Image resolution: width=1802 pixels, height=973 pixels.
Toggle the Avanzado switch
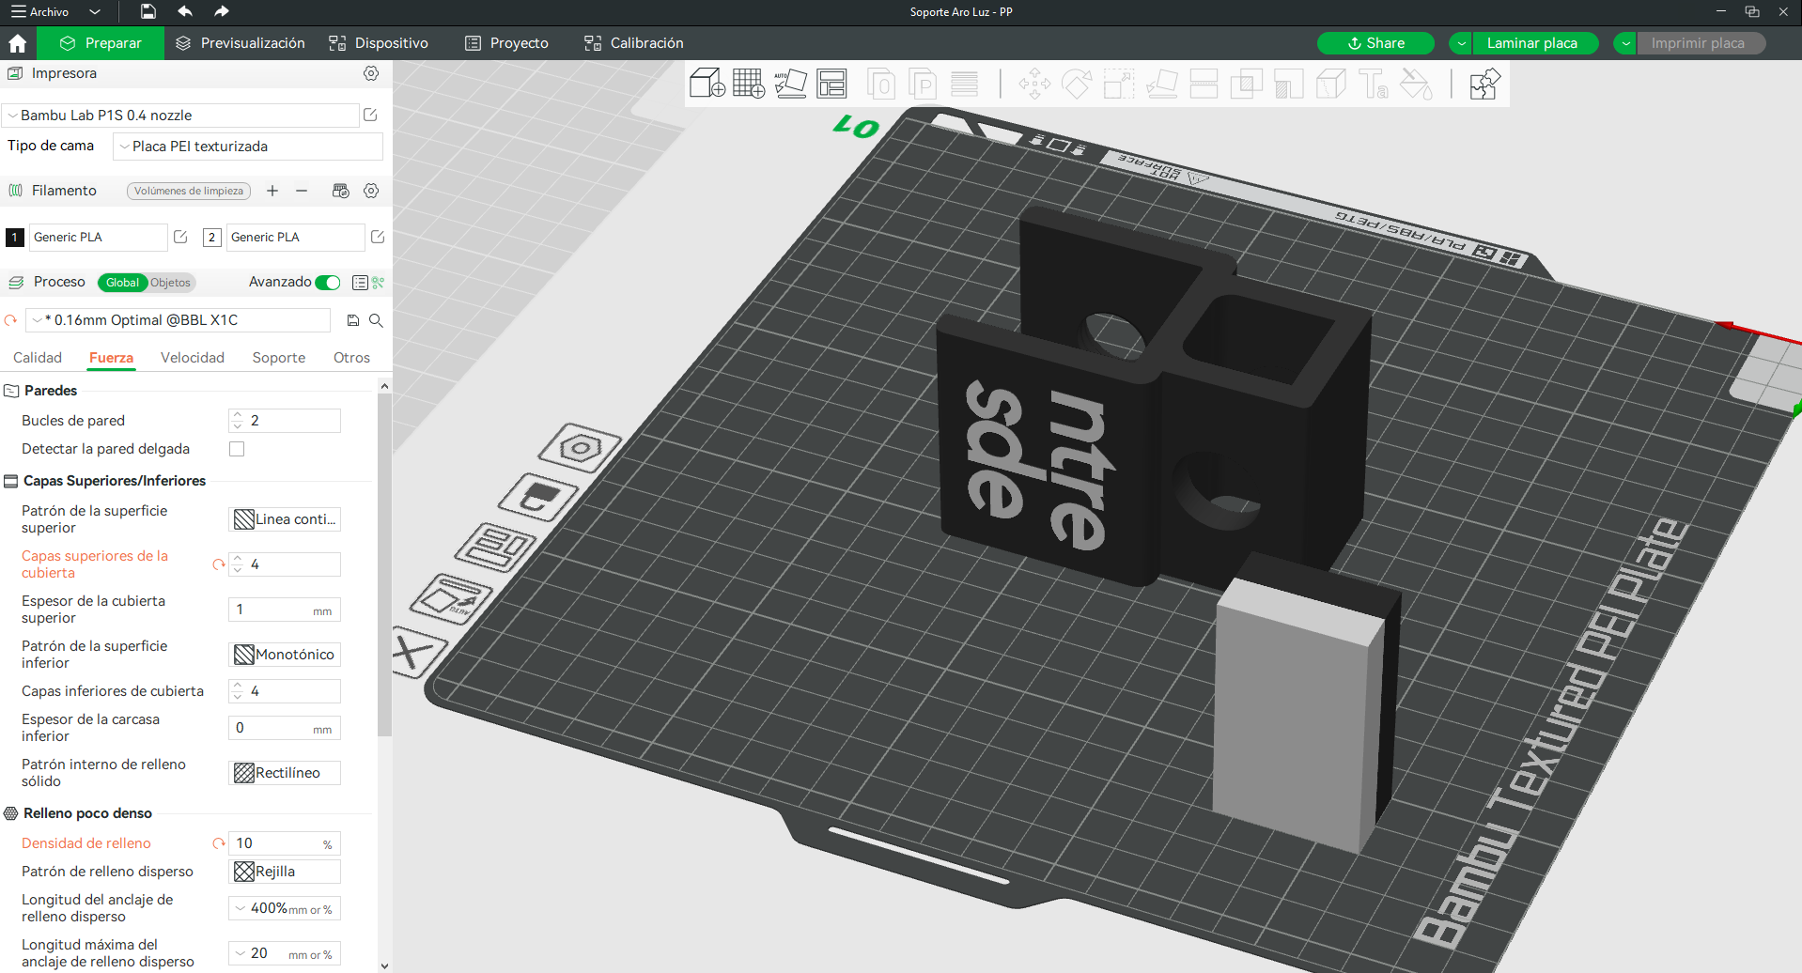328,283
